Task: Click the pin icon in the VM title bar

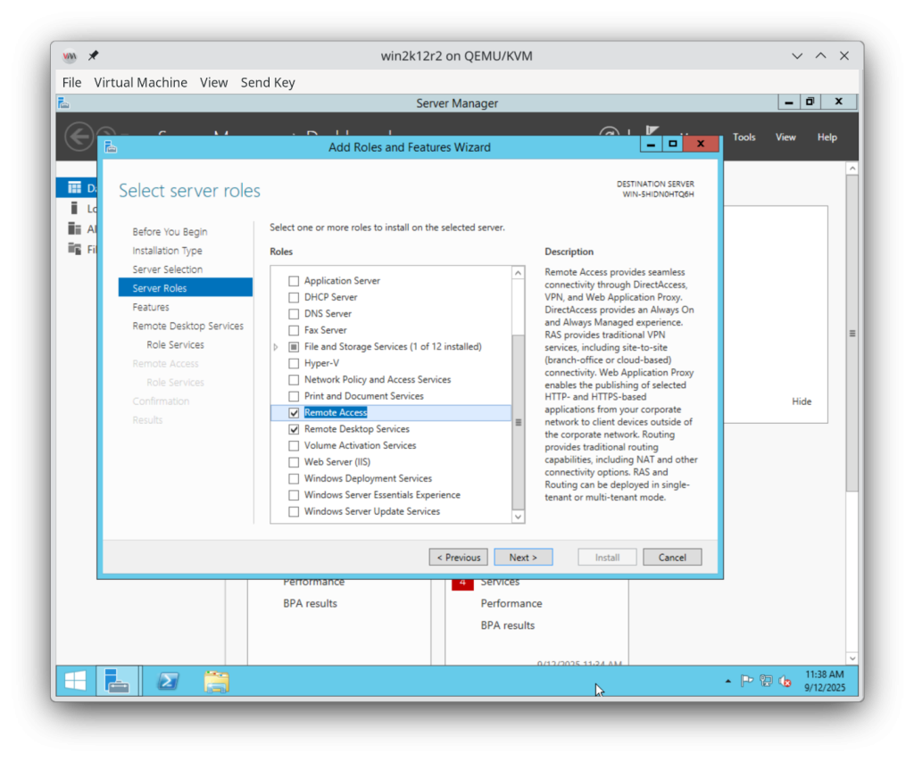Action: [x=92, y=54]
